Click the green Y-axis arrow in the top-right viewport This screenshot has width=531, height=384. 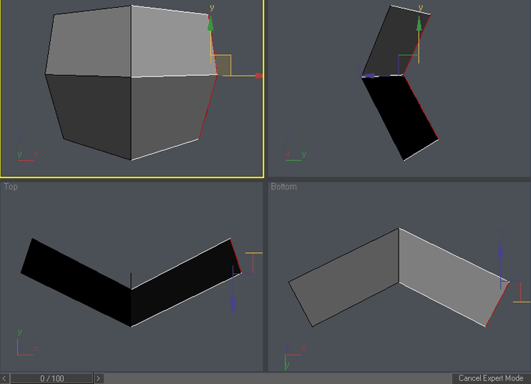(x=419, y=25)
